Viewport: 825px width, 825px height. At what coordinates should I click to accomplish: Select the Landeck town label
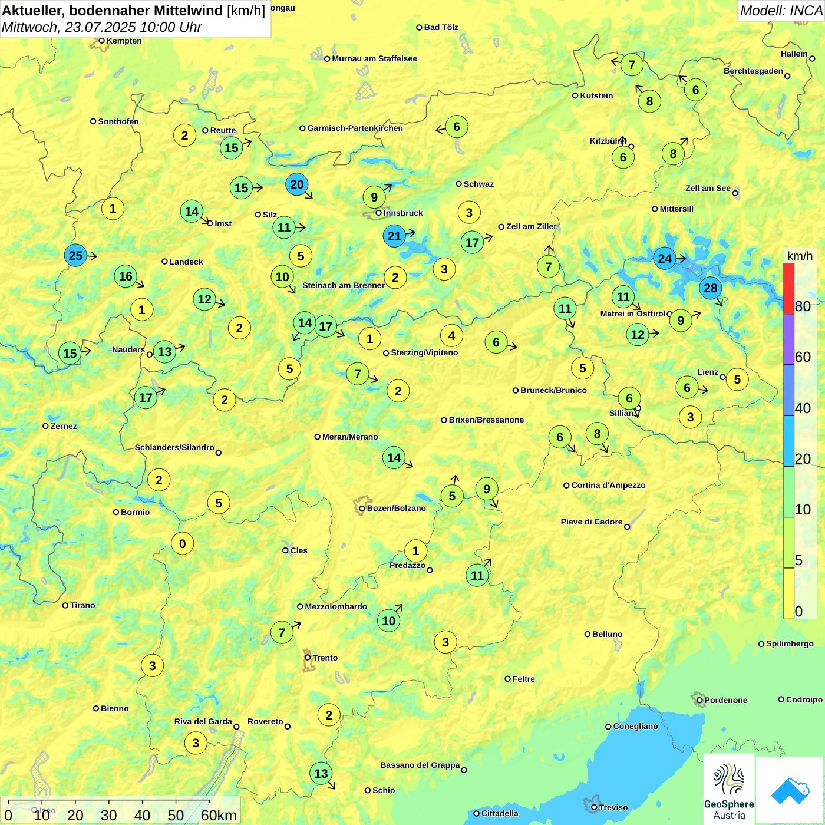tap(186, 262)
